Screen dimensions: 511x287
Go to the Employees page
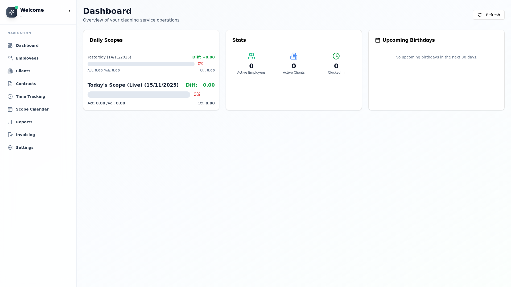[x=38, y=58]
